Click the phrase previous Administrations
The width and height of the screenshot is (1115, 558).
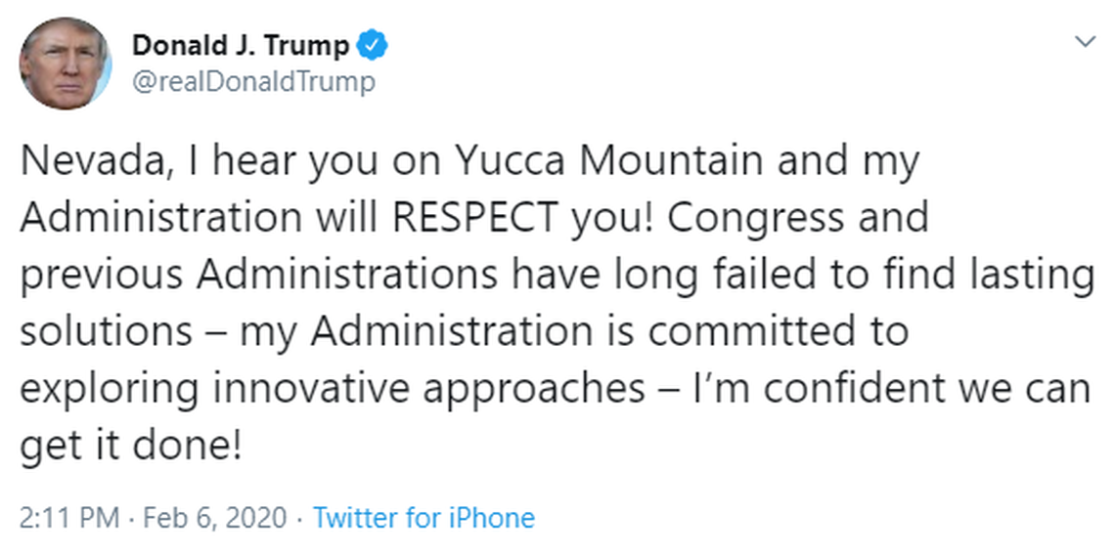click(255, 275)
